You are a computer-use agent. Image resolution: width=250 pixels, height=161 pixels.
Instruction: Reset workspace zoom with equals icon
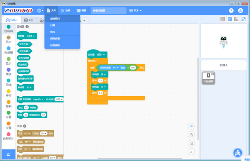(191, 151)
